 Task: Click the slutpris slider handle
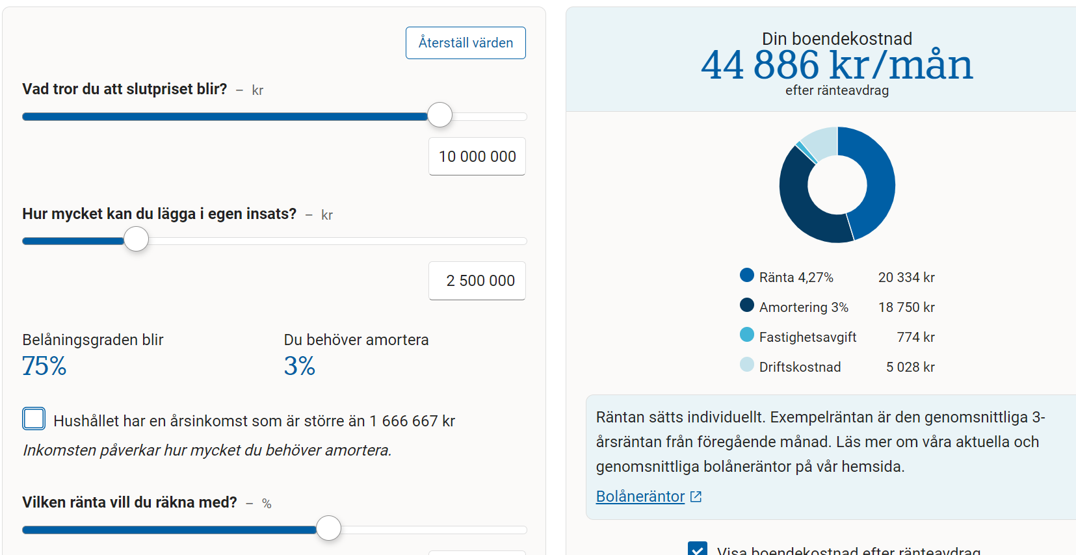[440, 115]
